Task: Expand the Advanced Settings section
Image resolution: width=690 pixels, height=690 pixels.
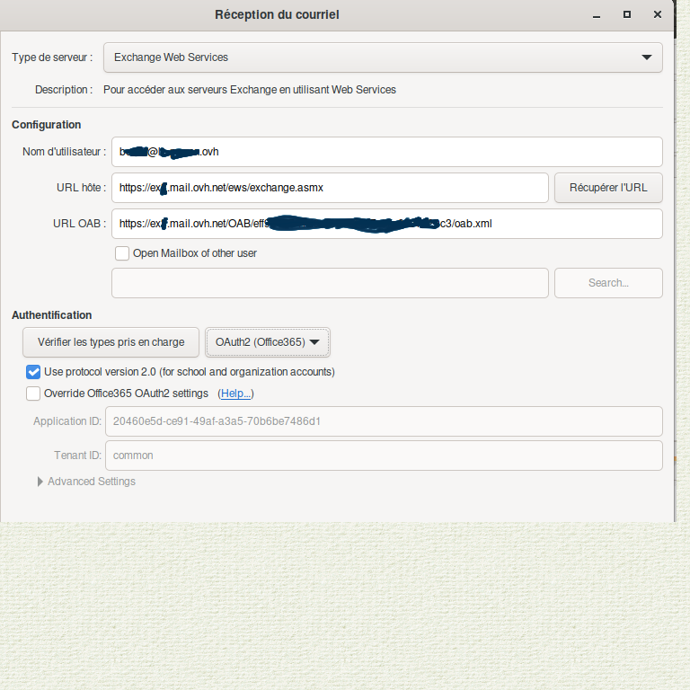Action: [x=40, y=482]
